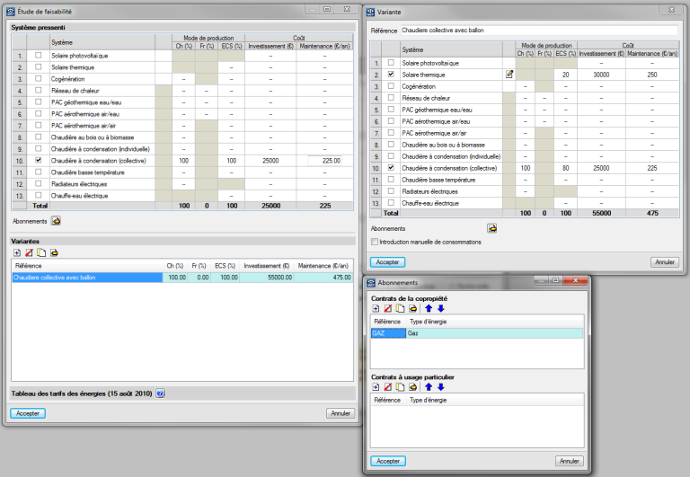Click Accepter in Abonnements window
This screenshot has height=477, width=690.
tap(388, 461)
